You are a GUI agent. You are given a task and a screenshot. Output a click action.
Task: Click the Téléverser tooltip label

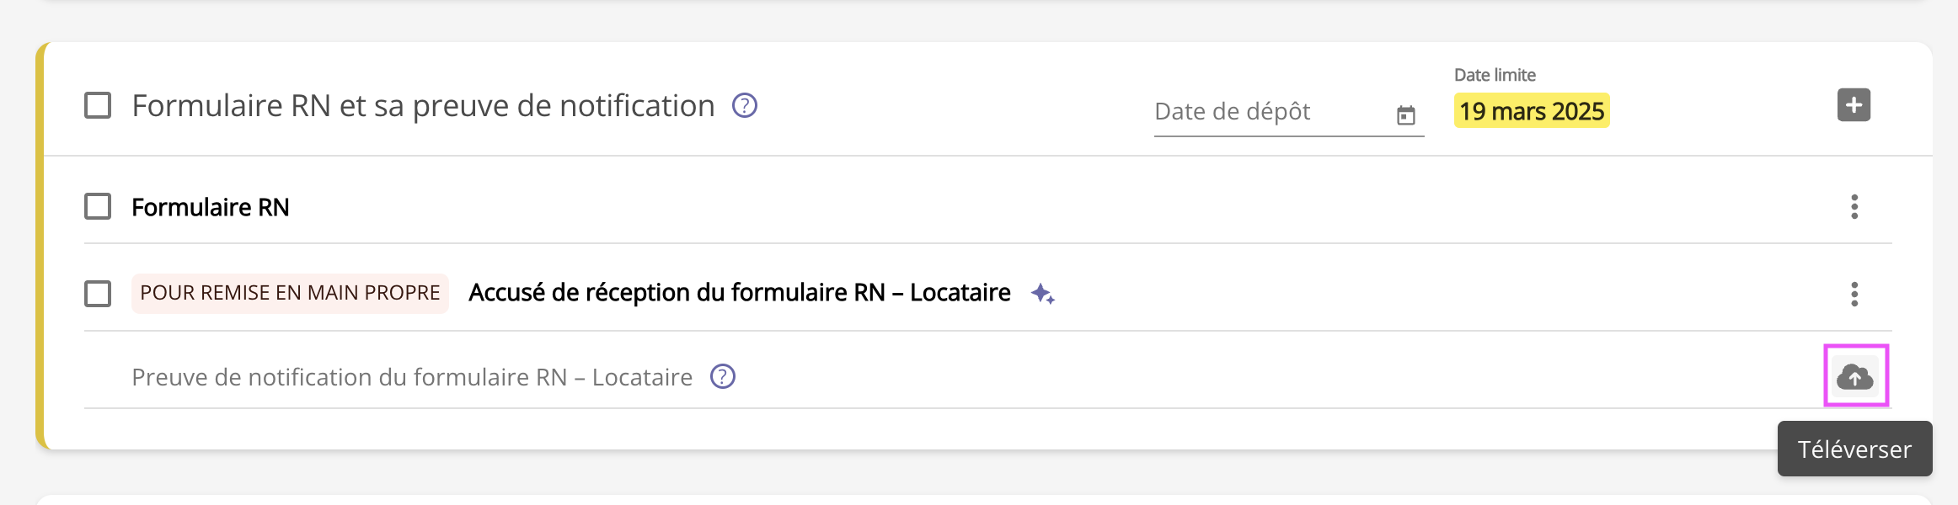1854,449
